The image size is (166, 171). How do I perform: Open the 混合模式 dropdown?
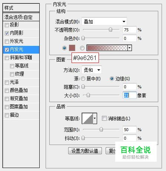104,22
